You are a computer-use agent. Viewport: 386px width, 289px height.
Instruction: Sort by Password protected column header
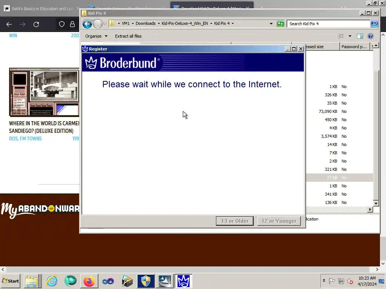point(354,47)
